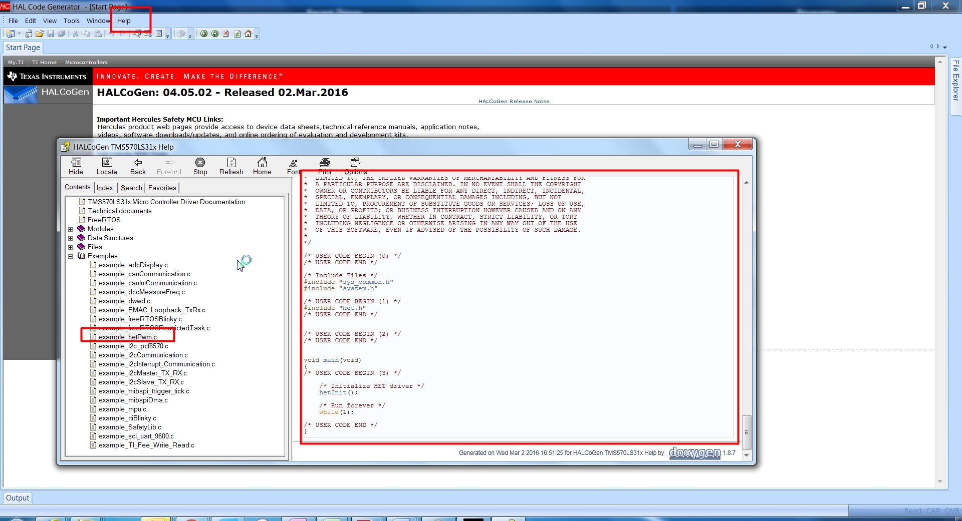Open example_mibspiDma.c in the tree
This screenshot has width=962, height=521.
[129, 400]
